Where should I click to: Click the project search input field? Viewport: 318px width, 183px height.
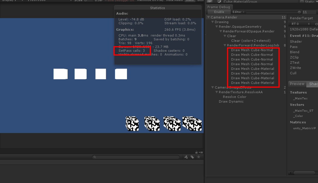136,157
